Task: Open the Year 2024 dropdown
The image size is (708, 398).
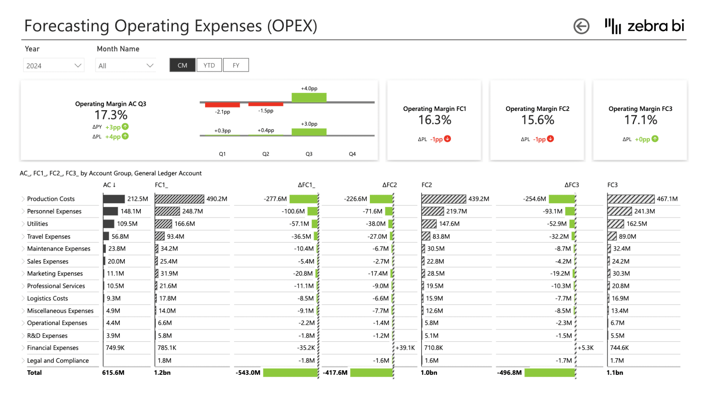Action: pyautogui.click(x=54, y=66)
